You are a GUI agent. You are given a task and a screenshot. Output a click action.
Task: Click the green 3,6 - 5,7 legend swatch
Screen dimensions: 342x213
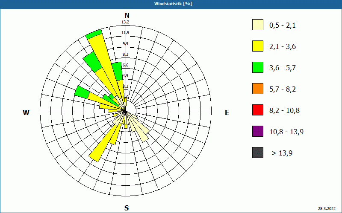click(258, 67)
